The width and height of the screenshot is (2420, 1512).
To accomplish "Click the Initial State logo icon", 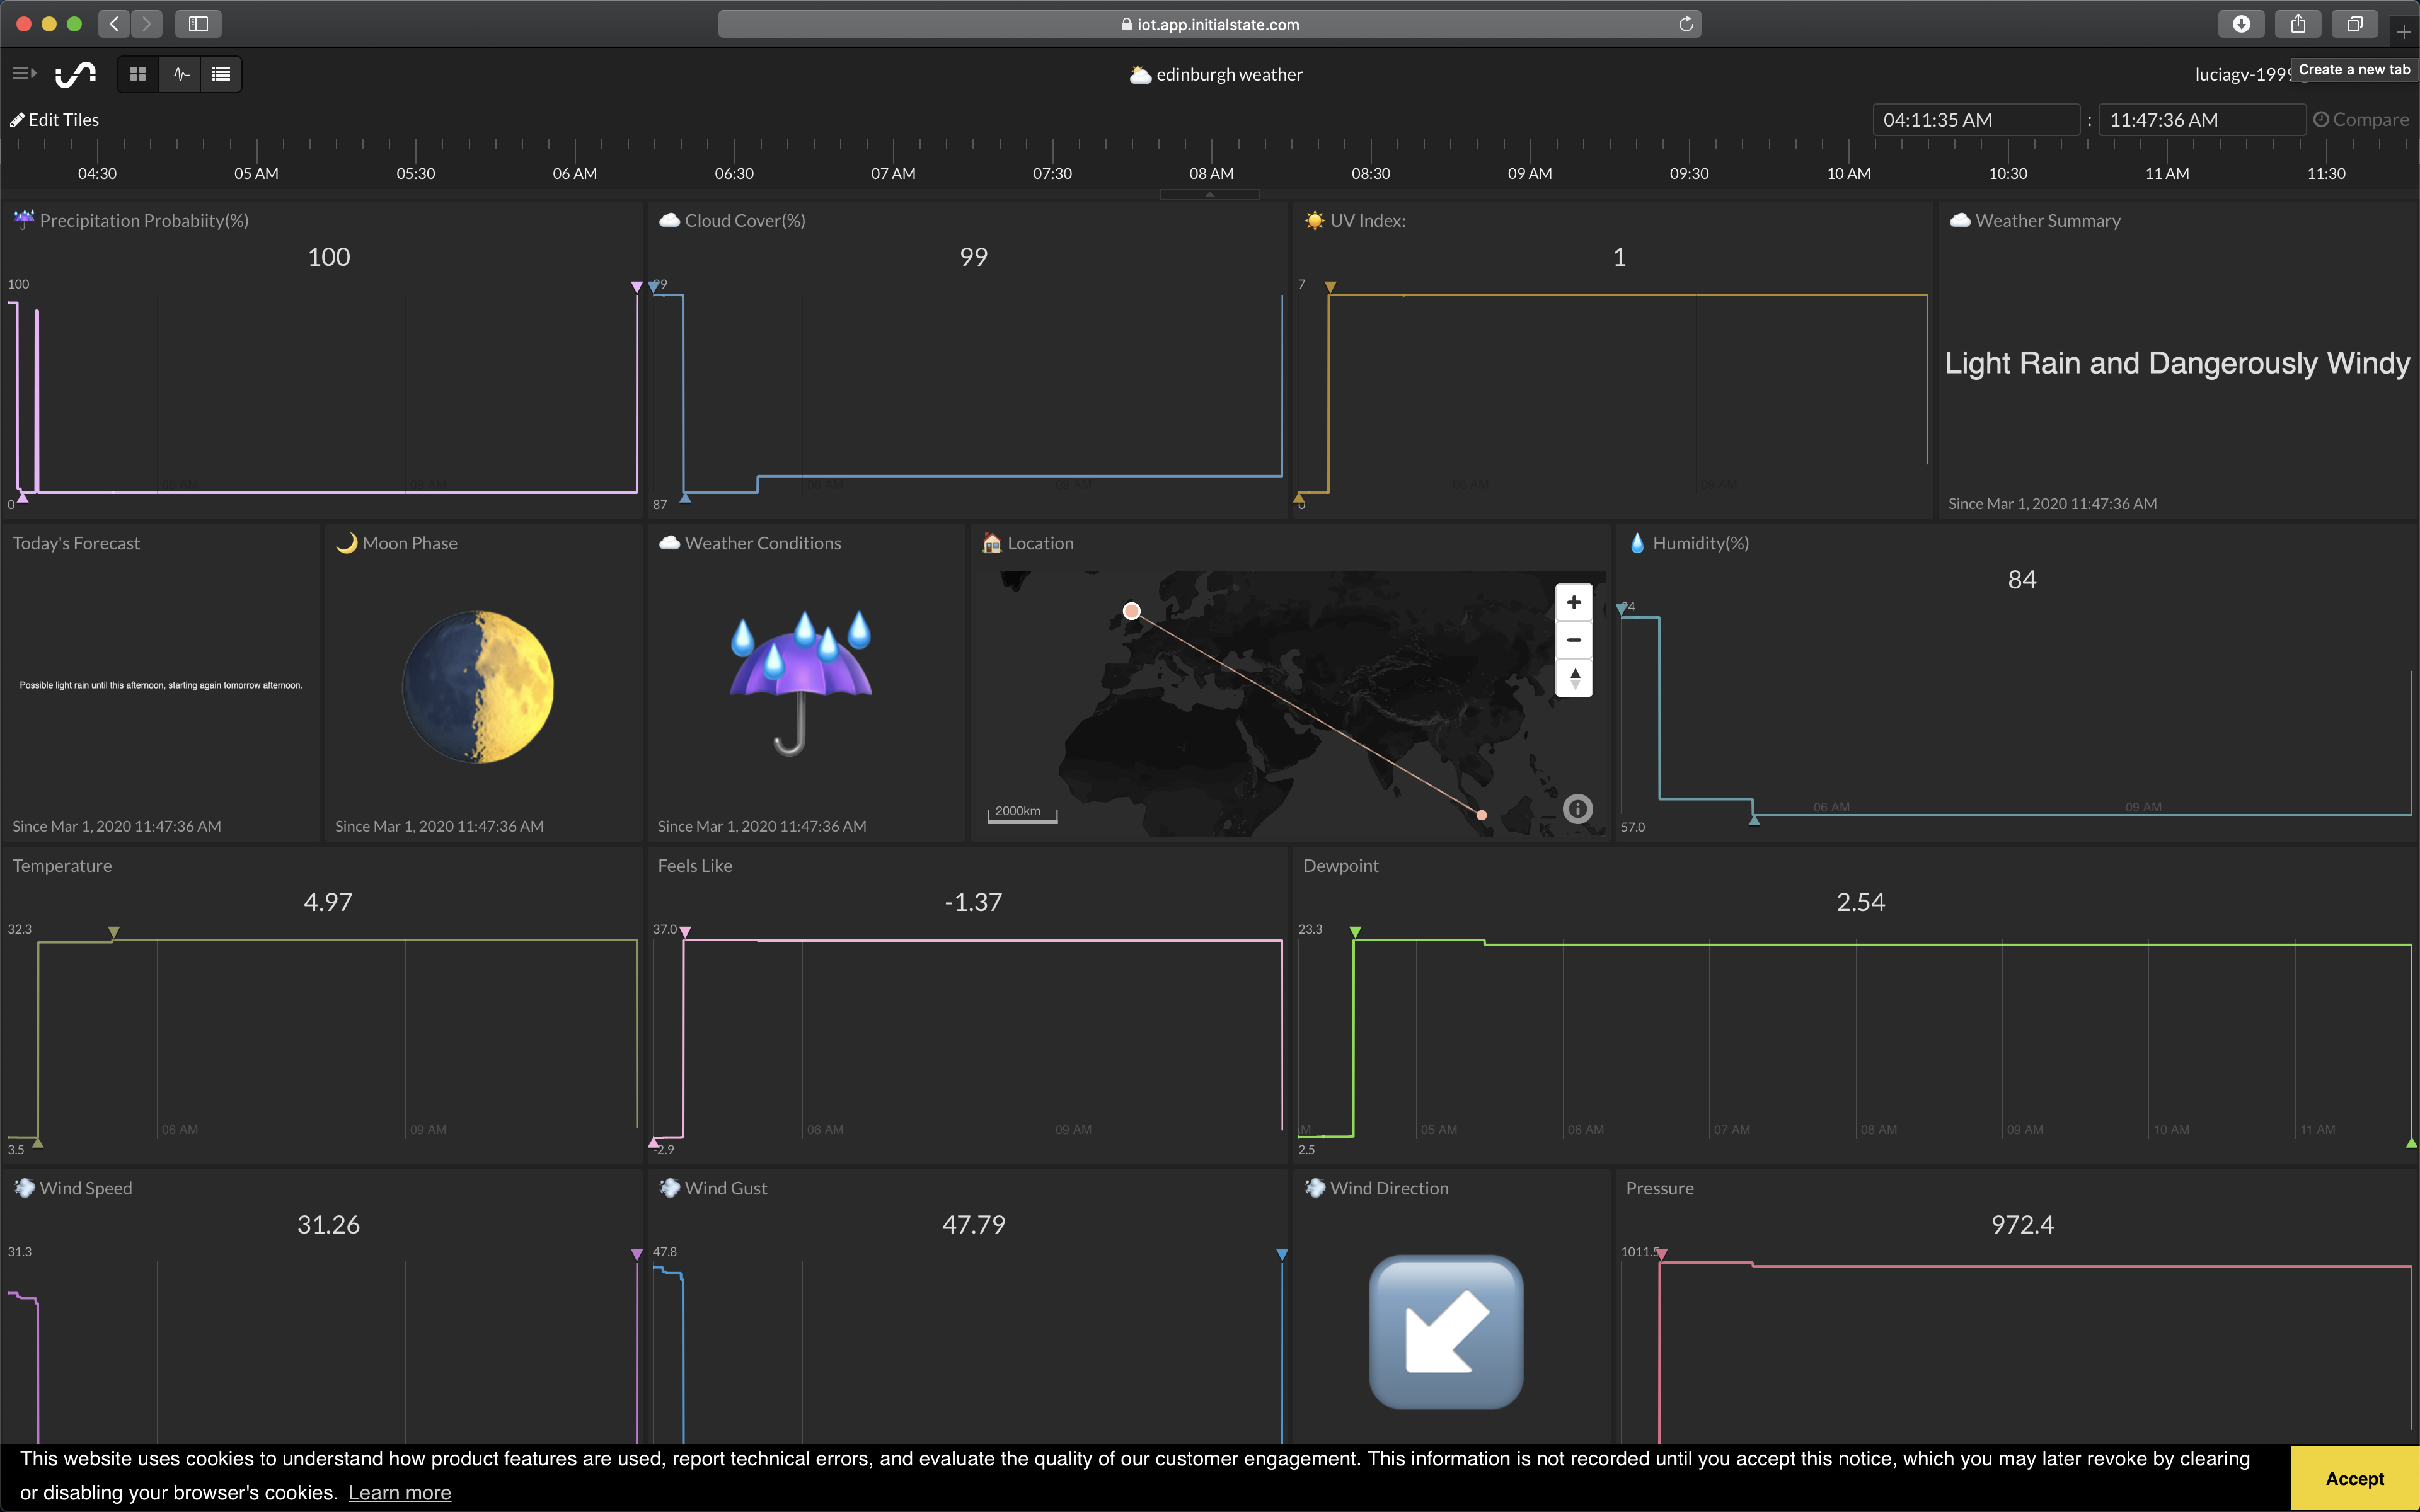I will point(75,74).
